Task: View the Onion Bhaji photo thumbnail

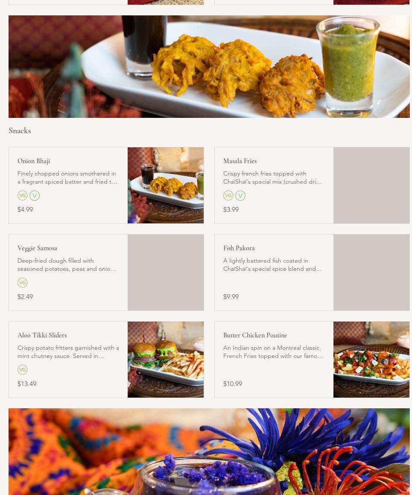Action: (166, 185)
